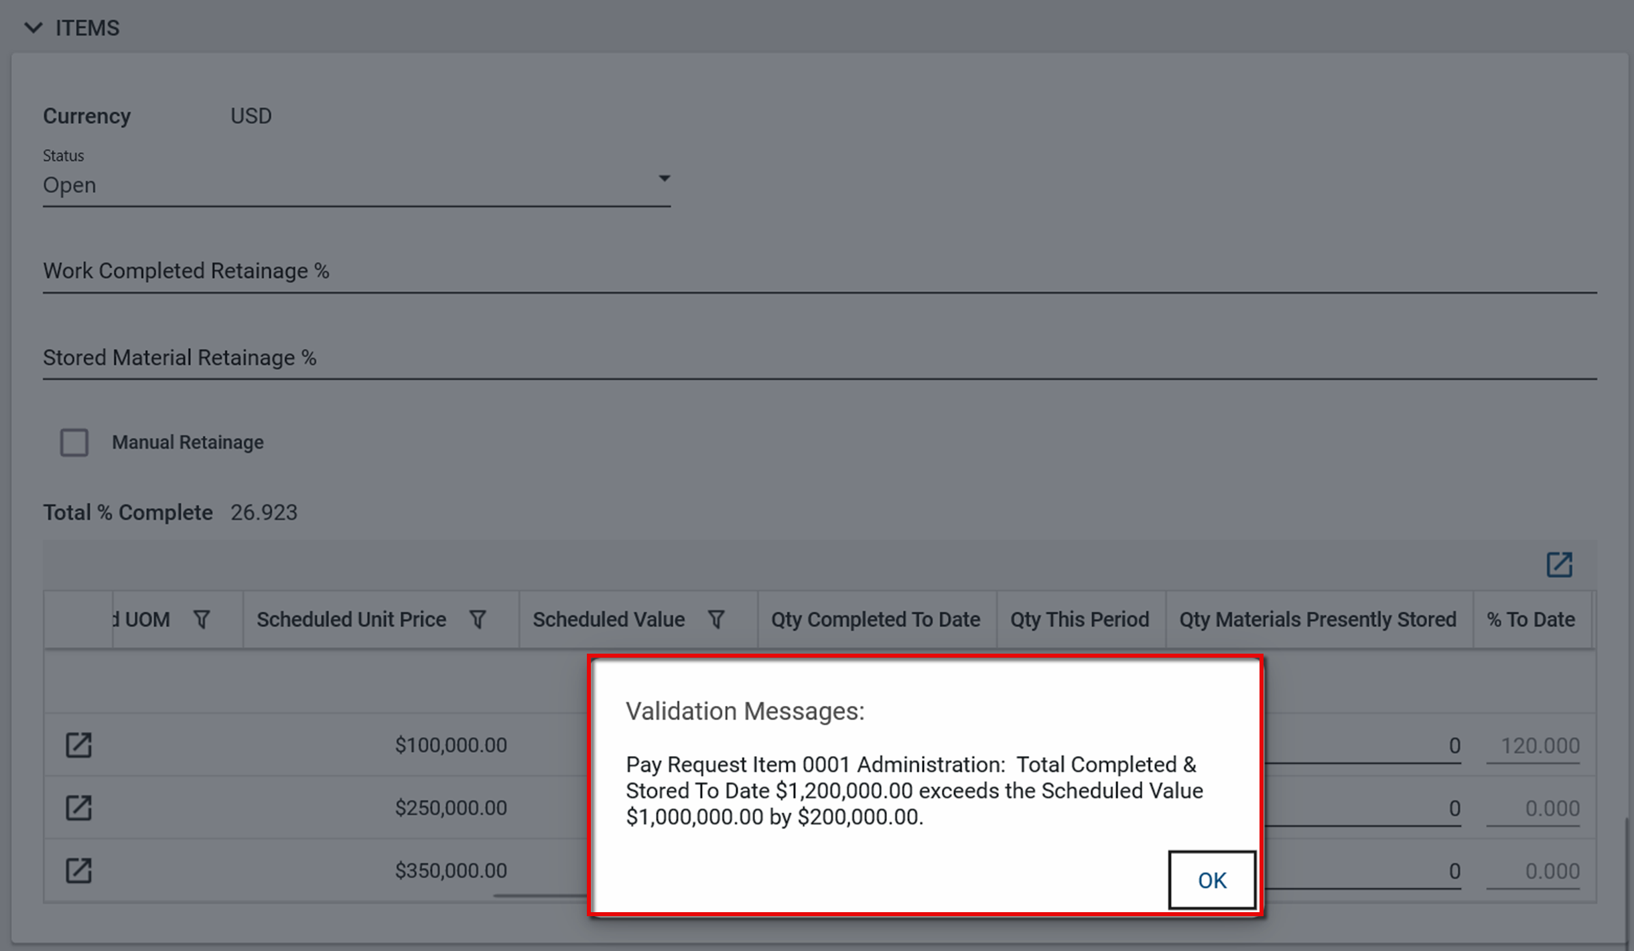Filter the Scheduled Unit Price column
Viewport: 1634px width, 951px height.
coord(478,619)
